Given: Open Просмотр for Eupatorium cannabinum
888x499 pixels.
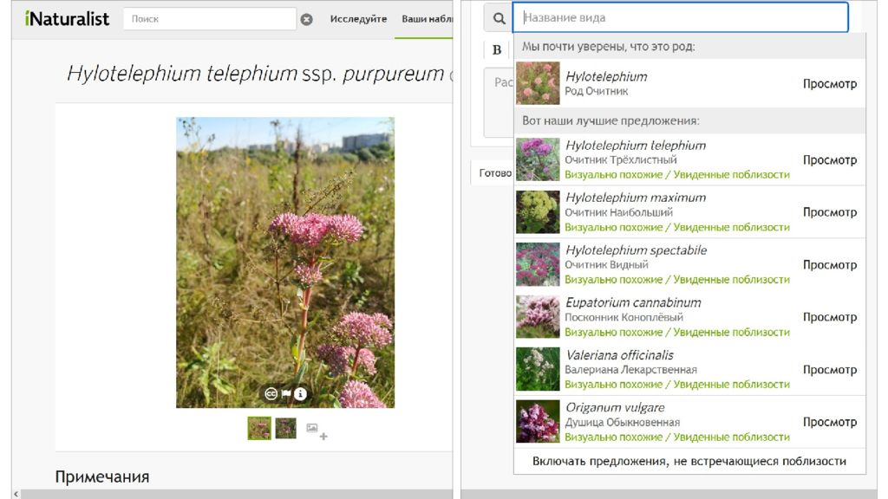Looking at the screenshot, I should click(x=830, y=317).
